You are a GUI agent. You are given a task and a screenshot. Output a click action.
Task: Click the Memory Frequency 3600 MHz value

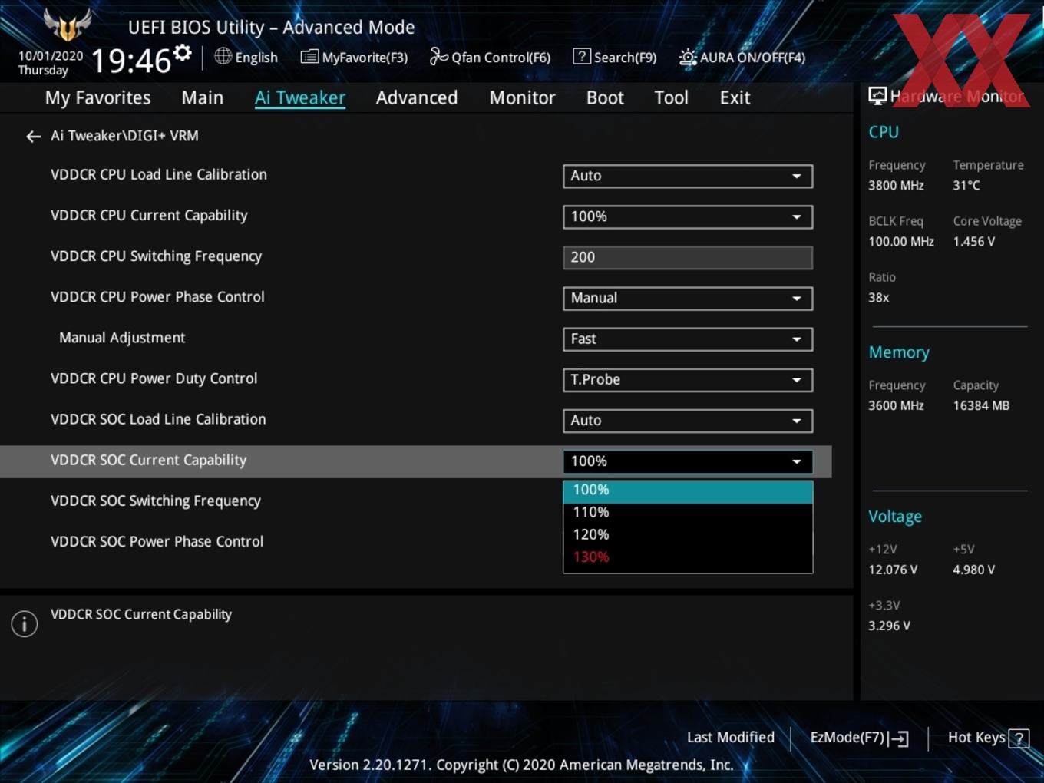896,406
